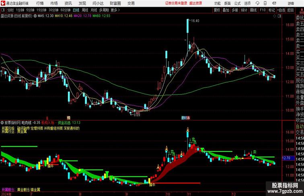304x196 pixels.
Task: Click the 资金出逃: 13.13 value
Action: point(69,123)
